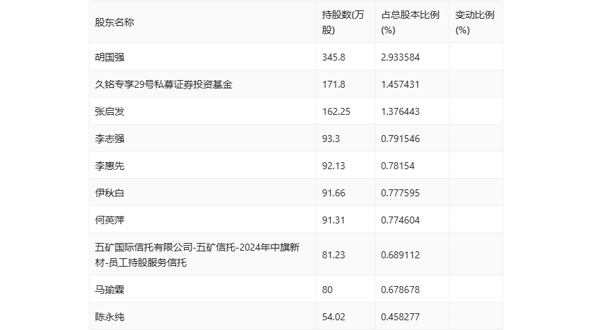Viewport: 592px width, 330px height.
Task: Select the 0.689112 percentage cell
Action: 400,255
